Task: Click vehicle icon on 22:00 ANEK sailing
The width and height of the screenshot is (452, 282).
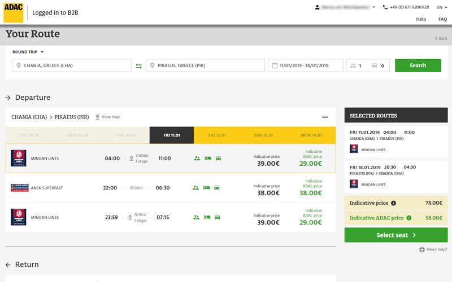Action: 217,188
